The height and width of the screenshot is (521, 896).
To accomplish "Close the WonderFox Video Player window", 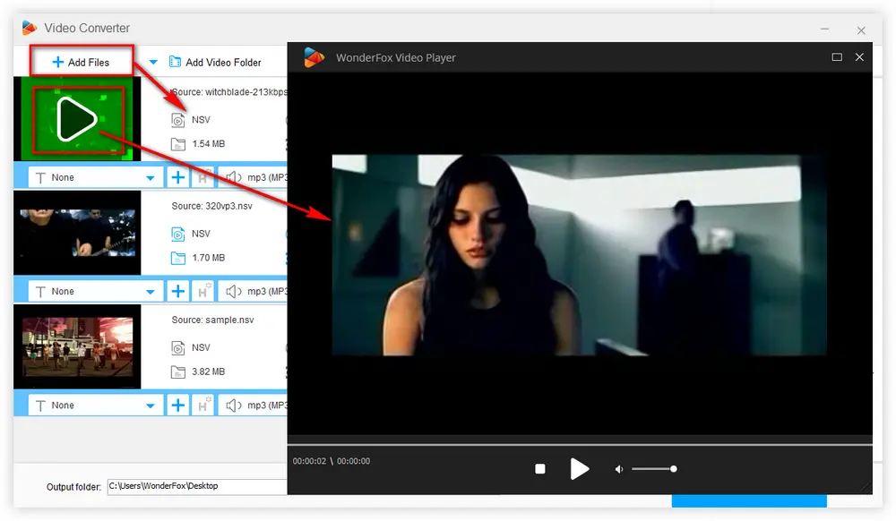I will tap(859, 57).
